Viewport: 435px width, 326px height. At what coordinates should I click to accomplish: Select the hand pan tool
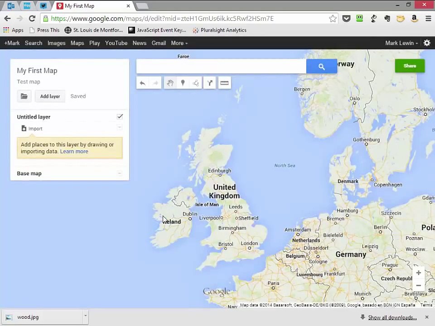pos(170,83)
